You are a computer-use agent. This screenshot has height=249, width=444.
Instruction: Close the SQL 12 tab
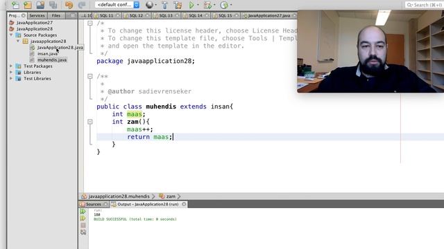point(148,15)
